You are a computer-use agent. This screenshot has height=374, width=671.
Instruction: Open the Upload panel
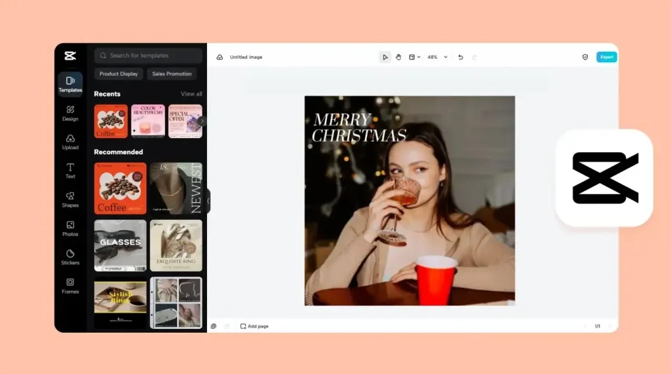click(x=70, y=141)
